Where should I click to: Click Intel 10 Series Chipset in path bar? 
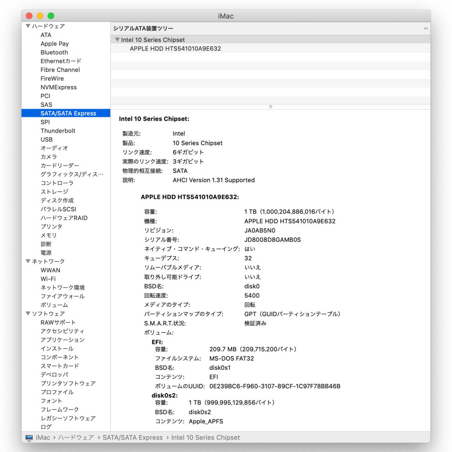[205, 438]
